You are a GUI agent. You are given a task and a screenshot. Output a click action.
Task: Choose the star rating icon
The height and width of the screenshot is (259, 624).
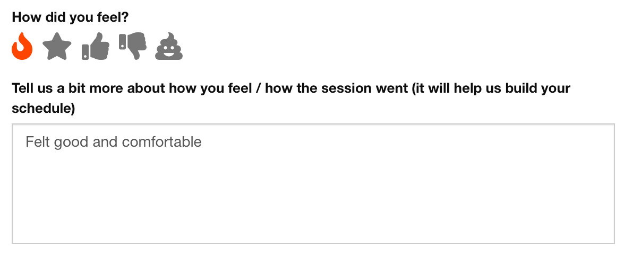click(57, 46)
